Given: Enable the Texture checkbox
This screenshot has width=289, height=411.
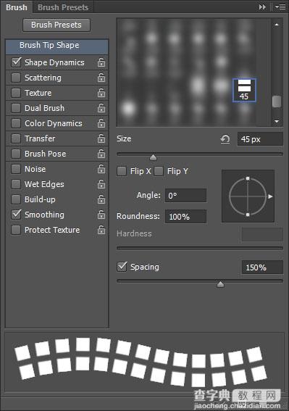Looking at the screenshot, I should pyautogui.click(x=16, y=93).
